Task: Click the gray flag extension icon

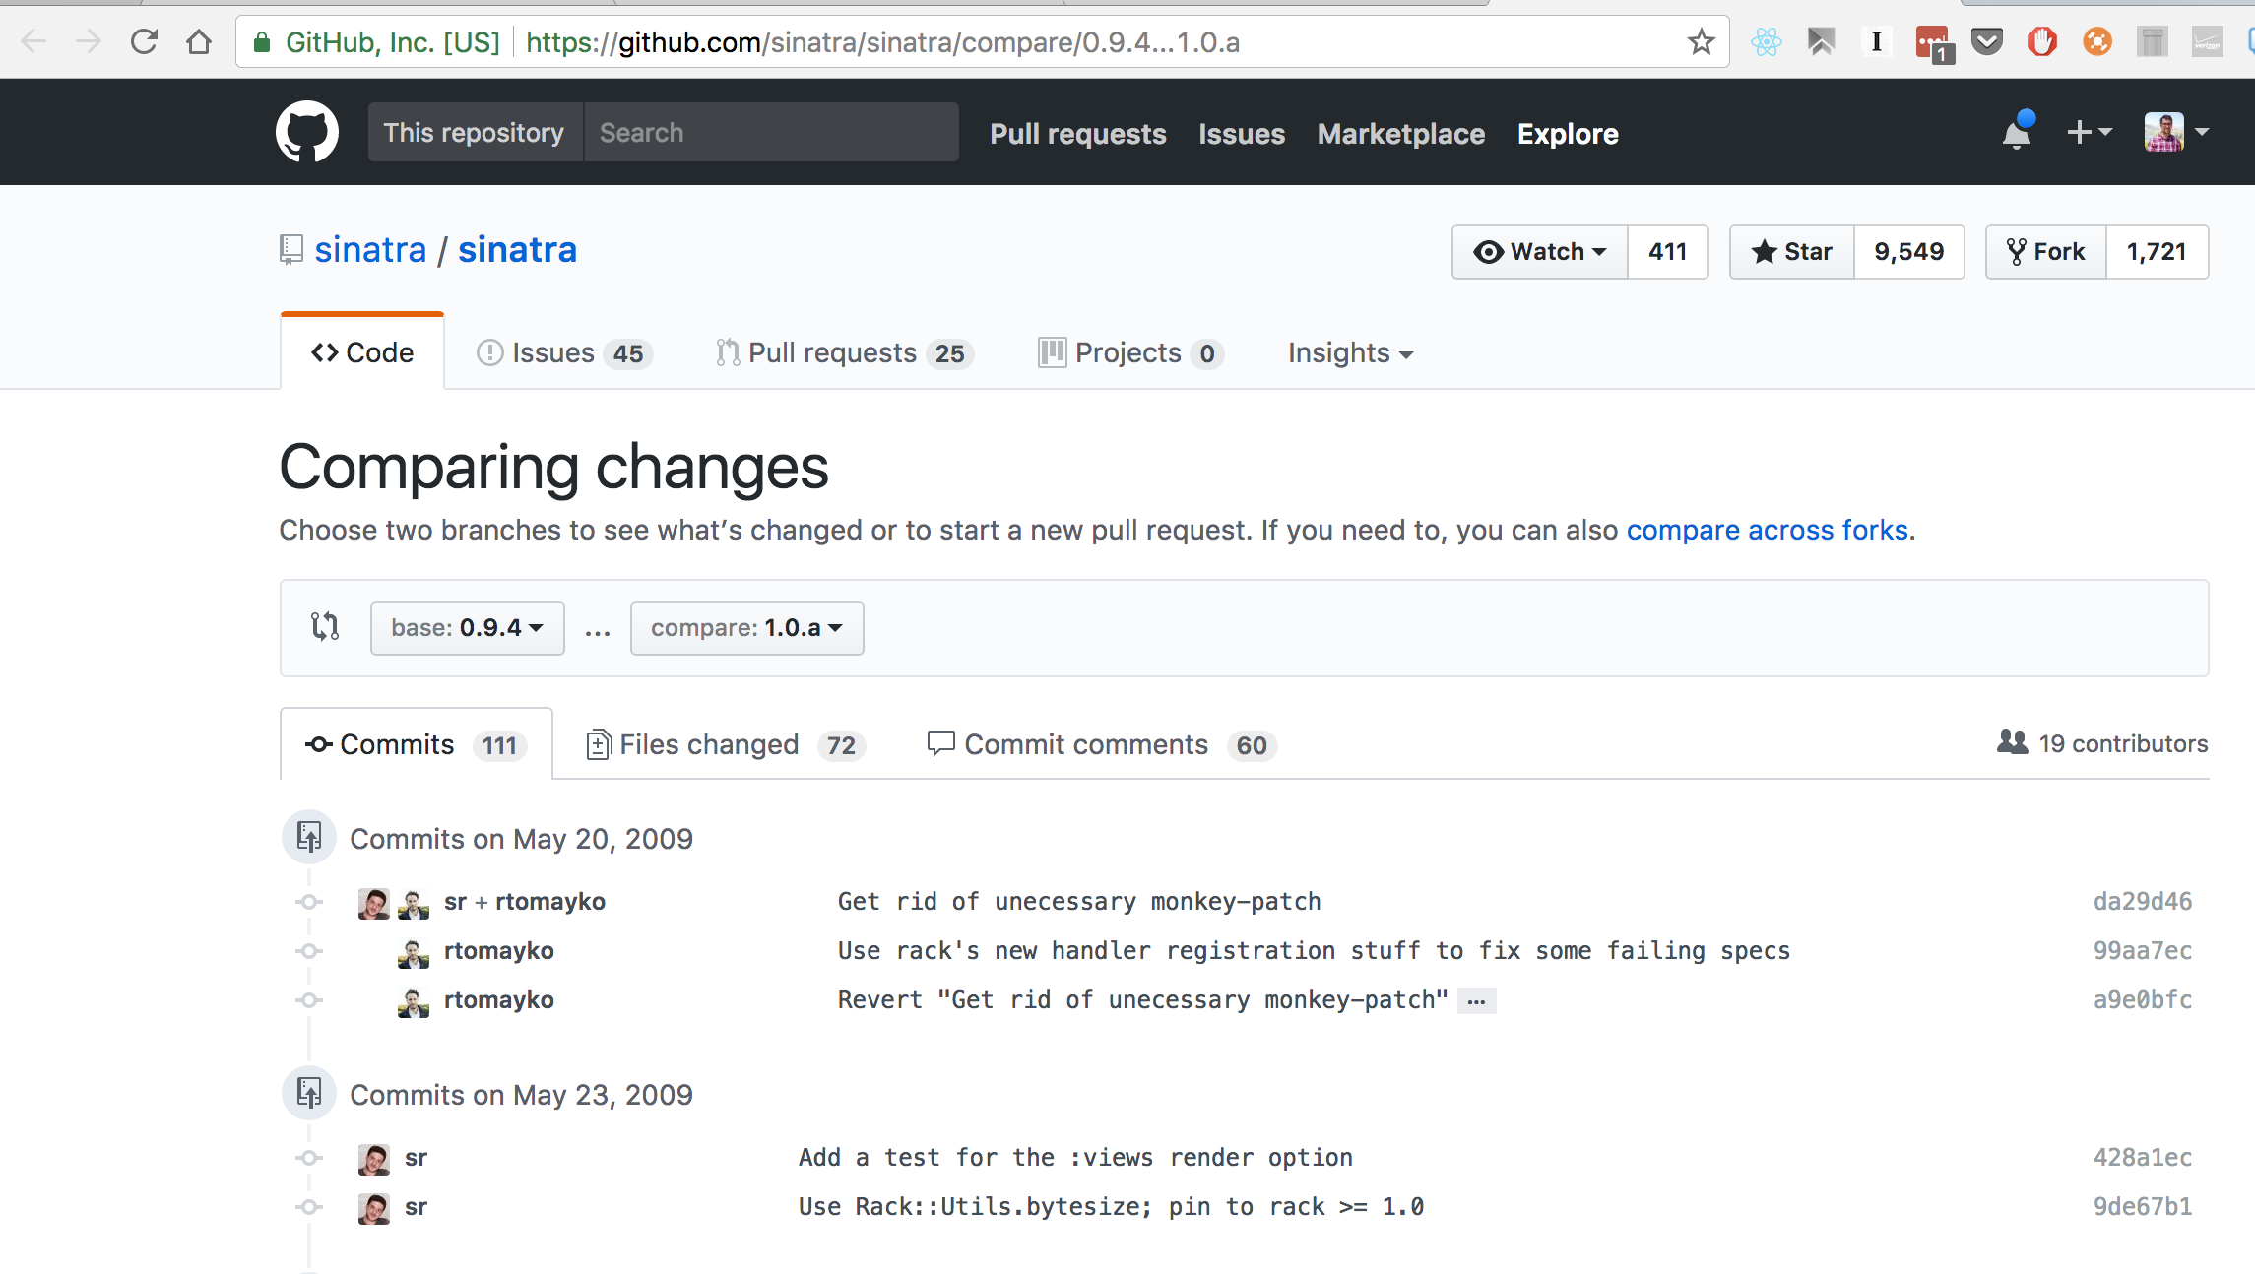Action: tap(1822, 42)
